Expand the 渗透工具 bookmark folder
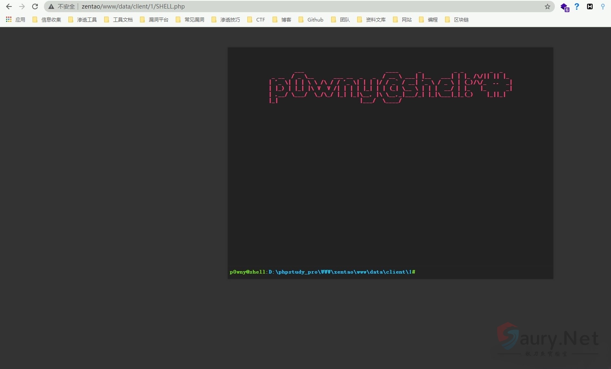611x369 pixels. coord(83,19)
